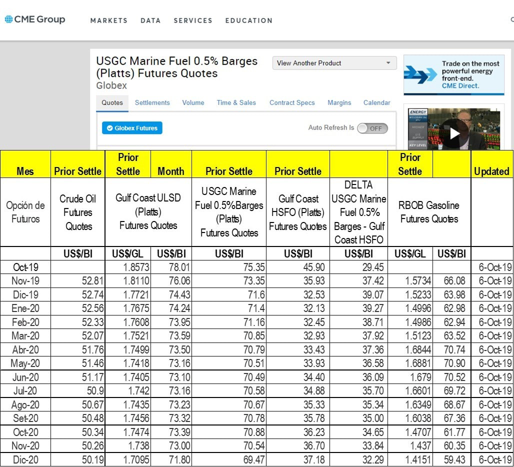Select the Nov-19 row label

[25, 281]
